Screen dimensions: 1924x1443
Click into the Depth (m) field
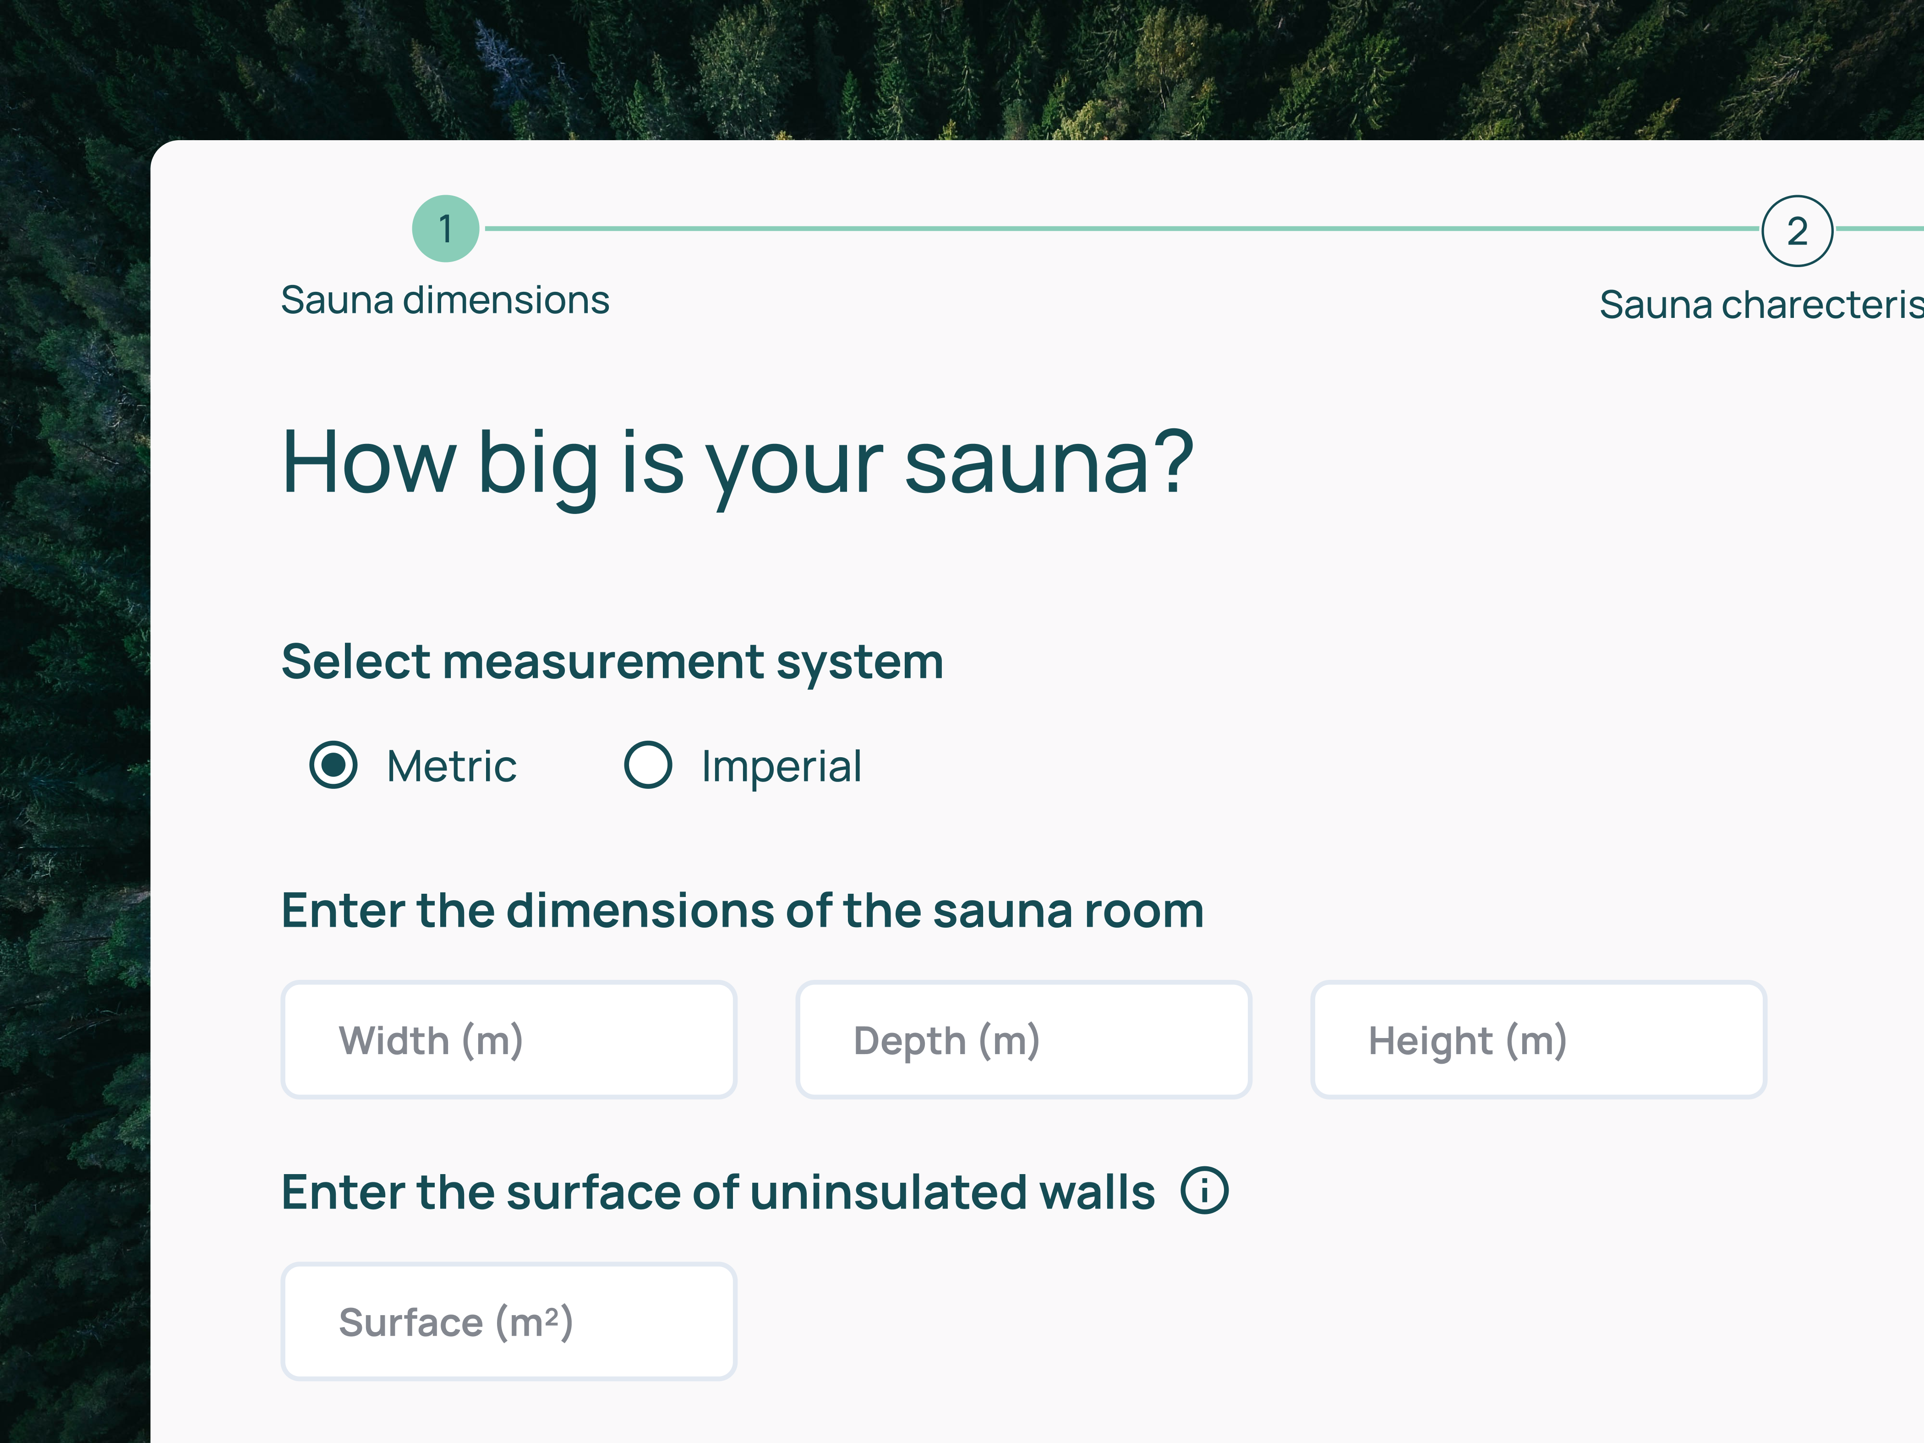(1024, 1040)
